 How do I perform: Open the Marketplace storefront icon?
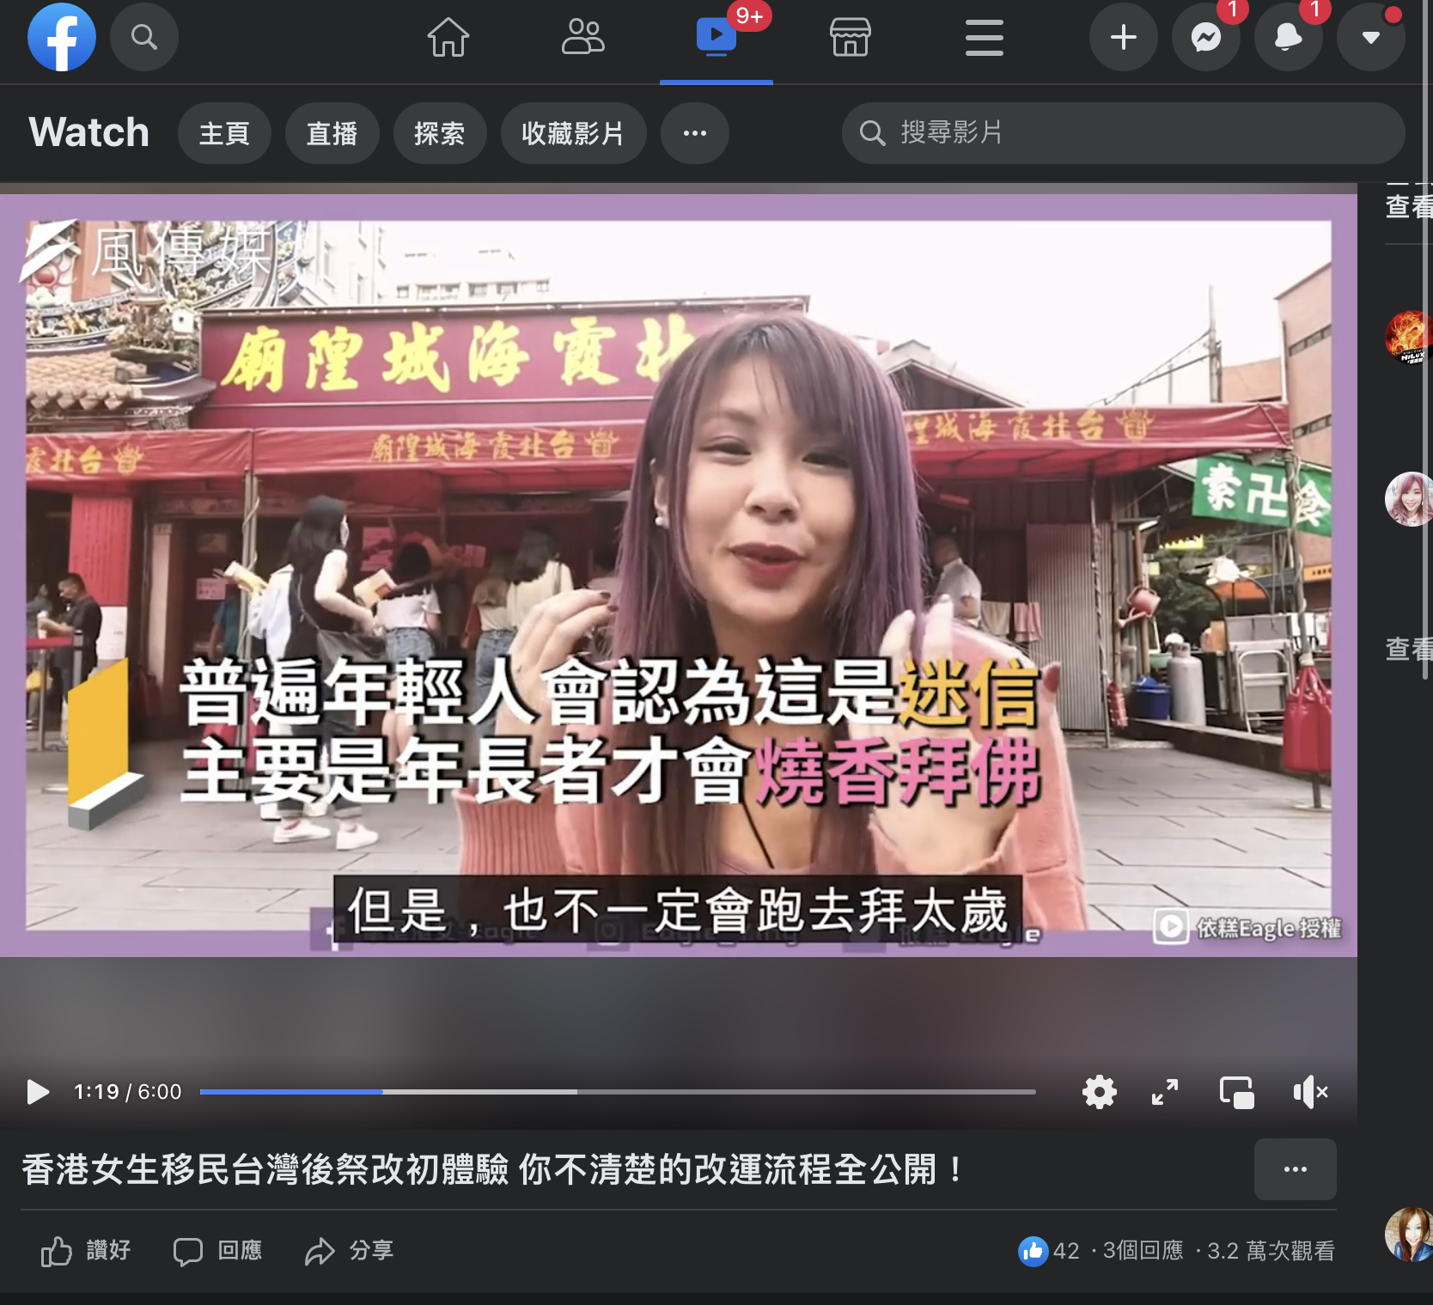tap(851, 38)
